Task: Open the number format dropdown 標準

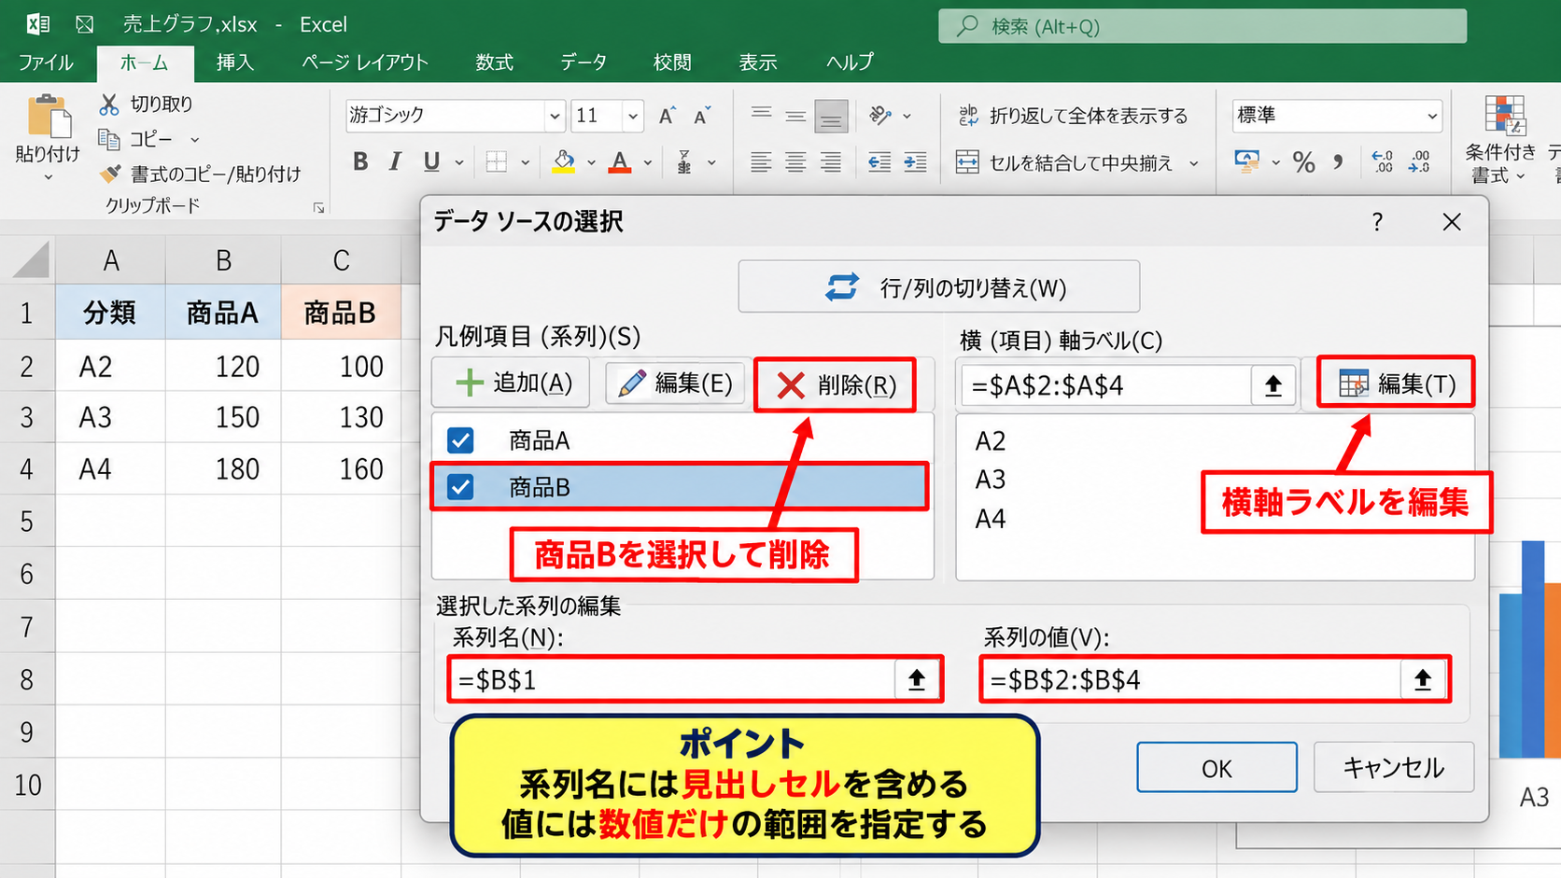Action: tap(1431, 116)
